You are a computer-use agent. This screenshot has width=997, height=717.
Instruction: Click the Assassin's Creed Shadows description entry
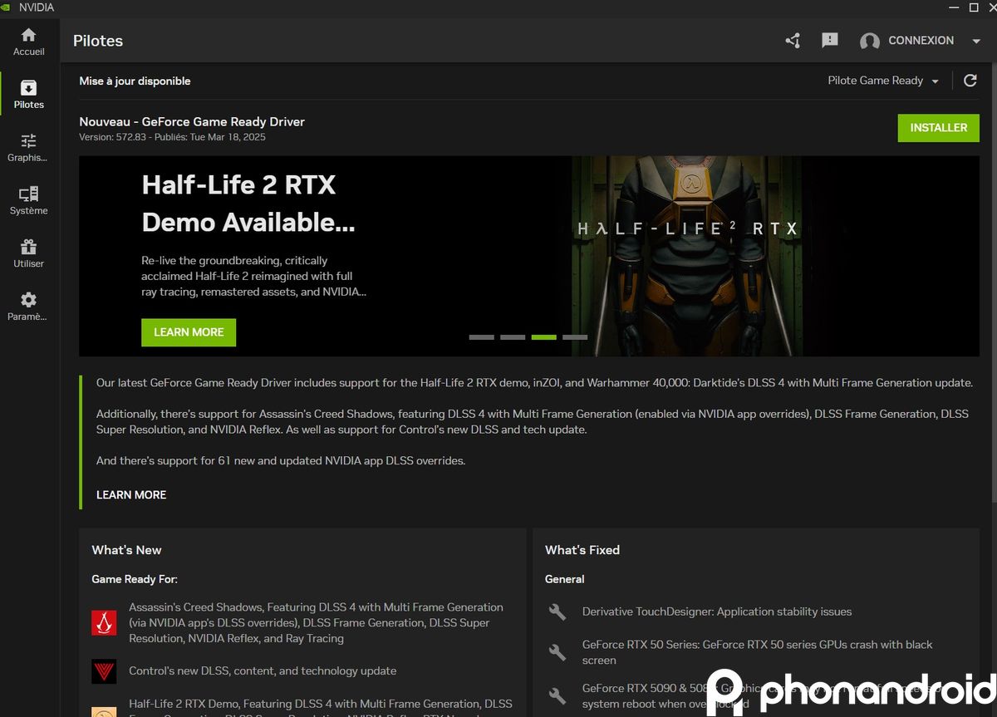pos(316,623)
